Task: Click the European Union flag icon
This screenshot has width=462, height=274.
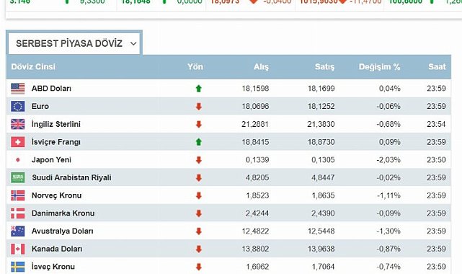Action: [x=18, y=107]
